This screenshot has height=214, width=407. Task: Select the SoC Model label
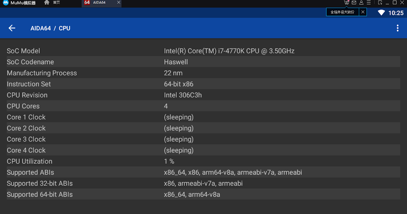23,51
